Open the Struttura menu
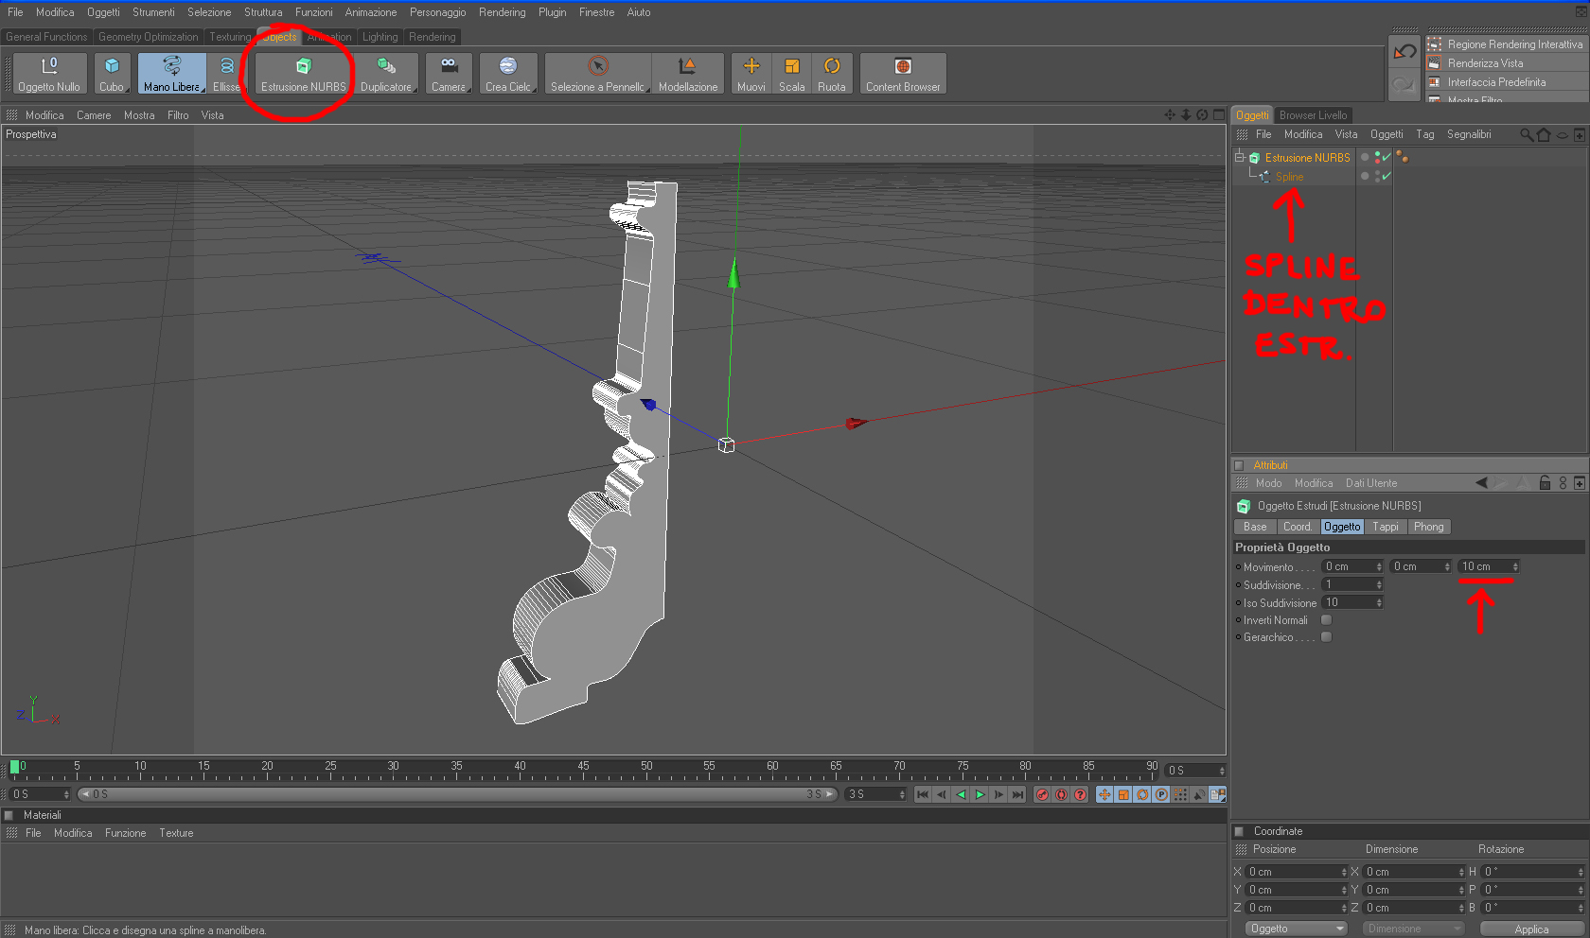 263,12
